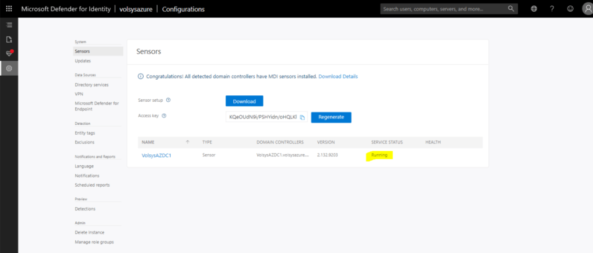The height and width of the screenshot is (253, 593).
Task: Click the Regenerate access key button
Action: [331, 117]
